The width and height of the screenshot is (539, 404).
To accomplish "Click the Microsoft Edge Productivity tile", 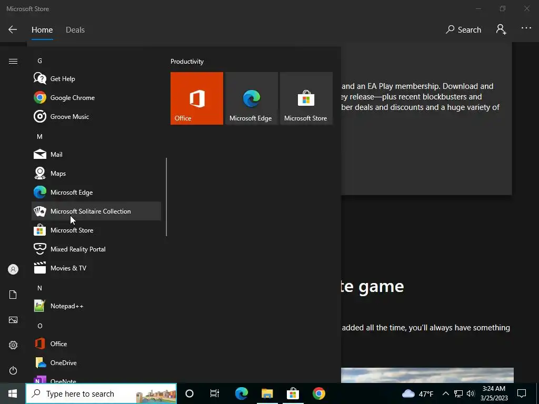I will click(251, 98).
